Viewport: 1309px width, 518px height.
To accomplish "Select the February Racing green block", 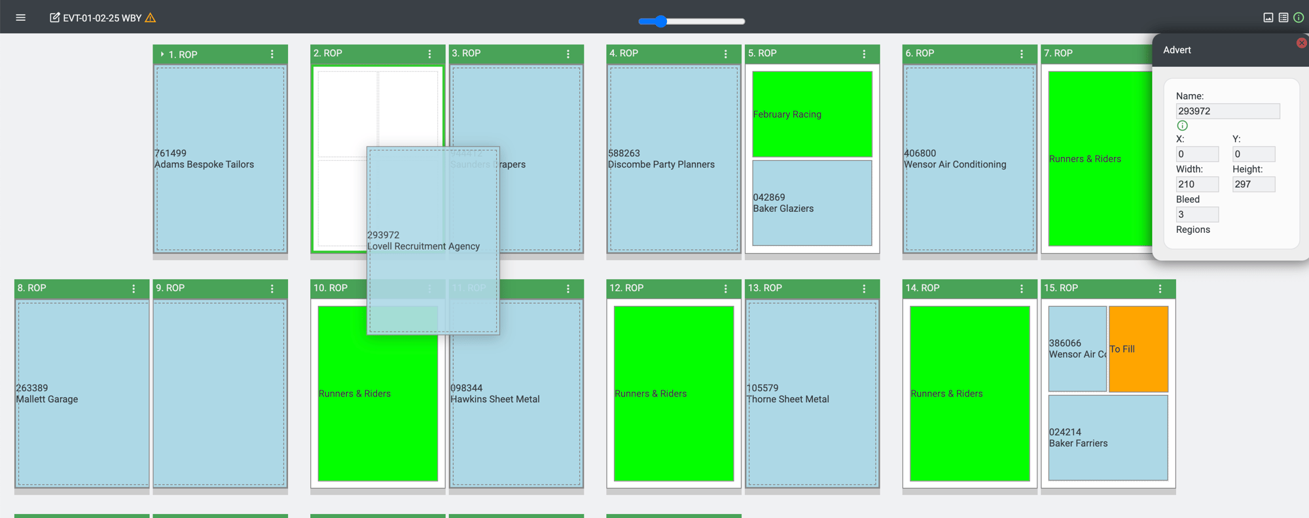I will tap(812, 114).
